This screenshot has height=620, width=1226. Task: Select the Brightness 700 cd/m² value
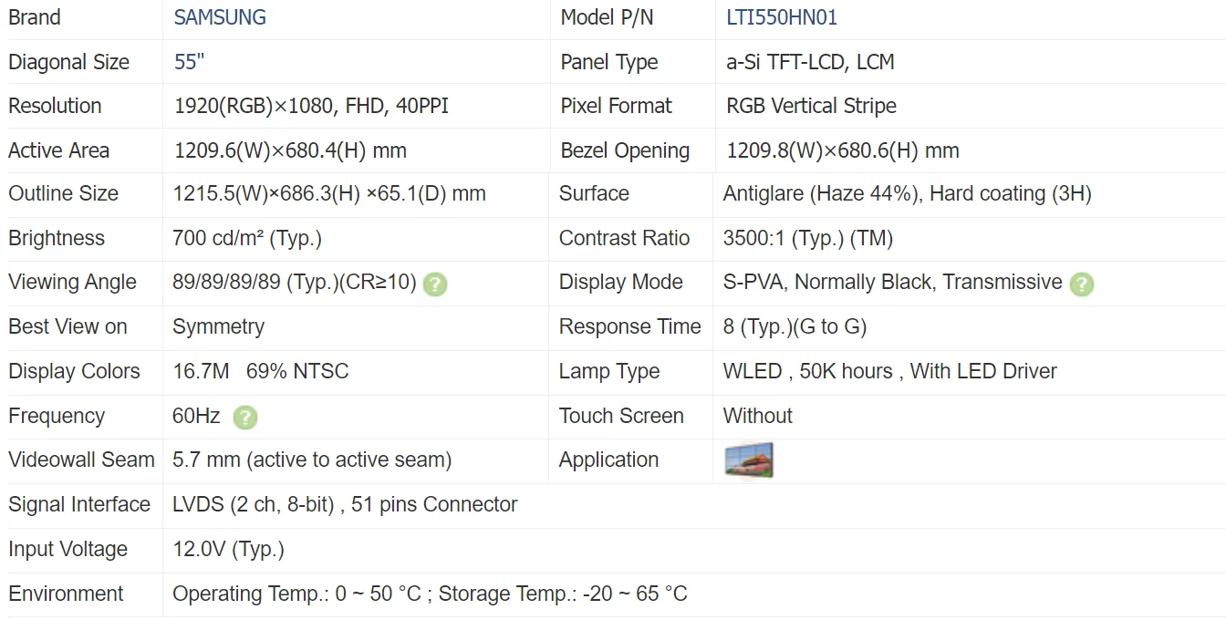[x=246, y=238]
